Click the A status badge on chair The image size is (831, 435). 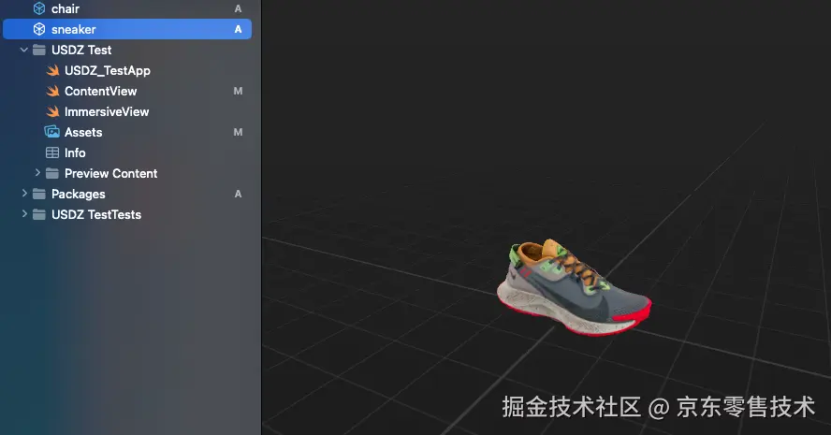tap(238, 9)
